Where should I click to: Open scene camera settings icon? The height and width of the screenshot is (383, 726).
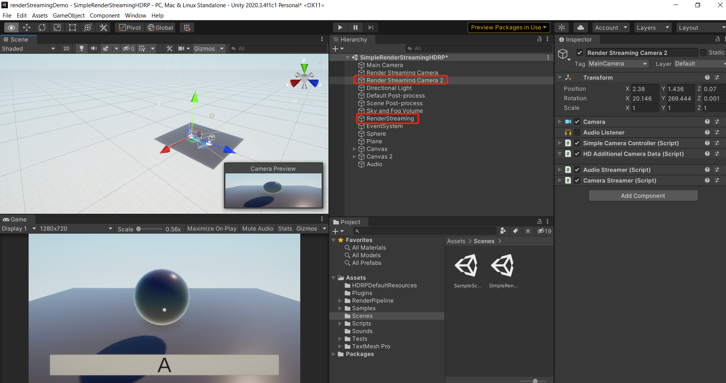tap(182, 48)
